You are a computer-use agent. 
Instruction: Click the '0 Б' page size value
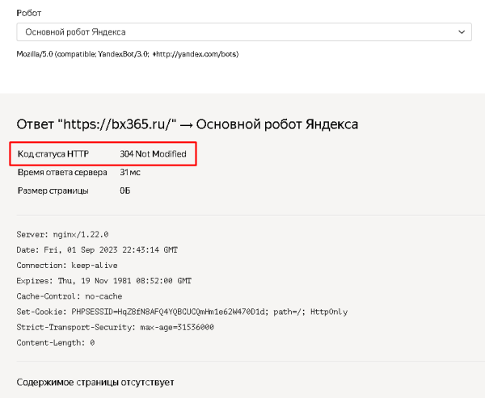[x=125, y=191]
